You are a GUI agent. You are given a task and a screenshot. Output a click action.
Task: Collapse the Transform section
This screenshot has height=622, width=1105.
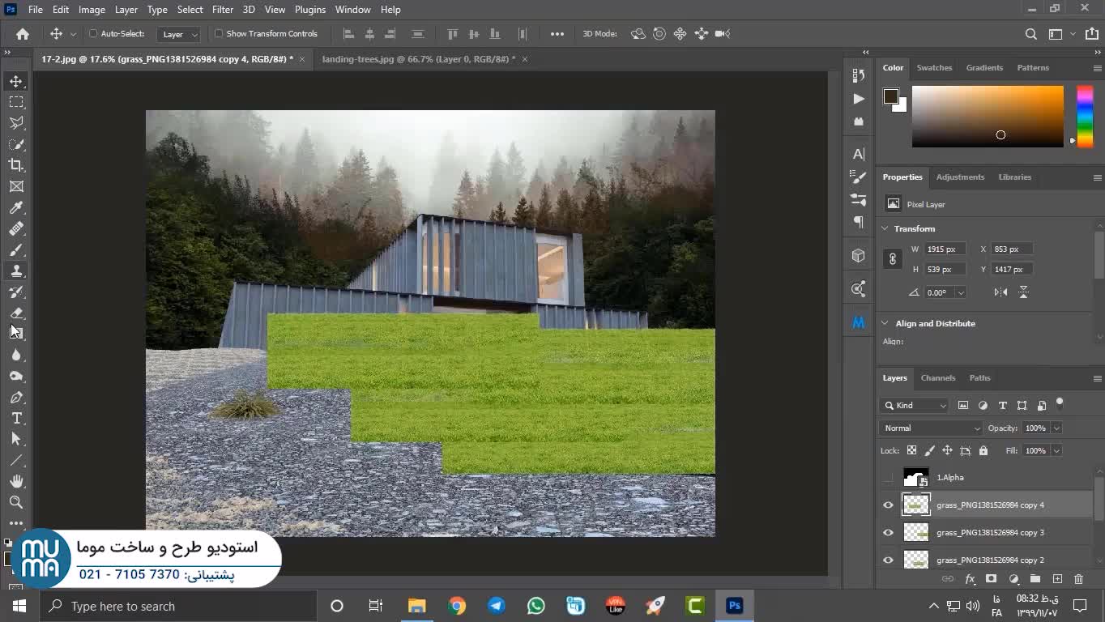tap(885, 228)
